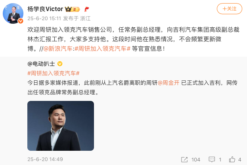Image resolution: width=247 pixels, height=165 pixels.
Task: Click the red koi fish badge
Action: click(86, 9)
